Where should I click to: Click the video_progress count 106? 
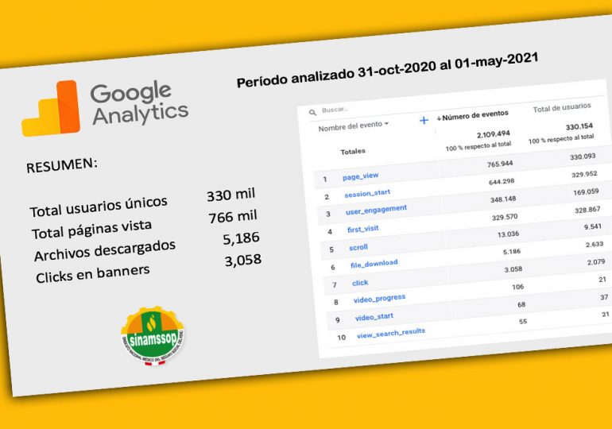click(x=518, y=287)
